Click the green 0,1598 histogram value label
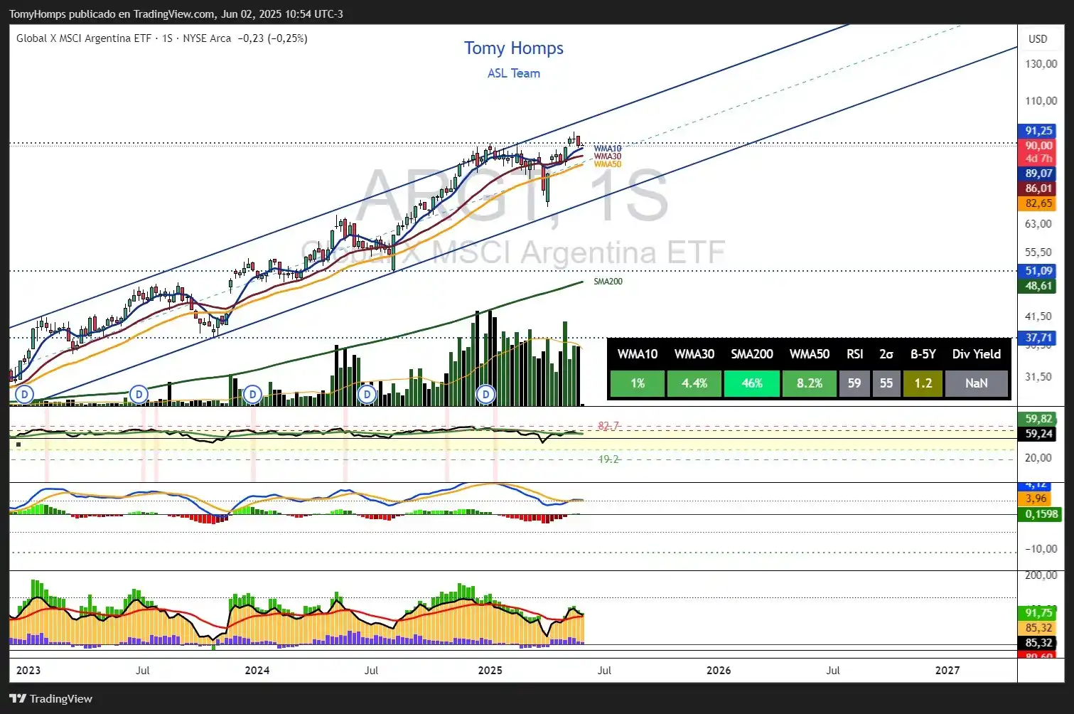Viewport: 1074px width, 714px height. coord(1040,513)
